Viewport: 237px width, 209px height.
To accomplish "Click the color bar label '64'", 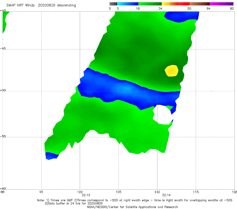I will (x=208, y=9).
